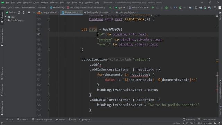Select the MainActivity.kt editor tab
The image size is (222, 125).
(x=71, y=12)
